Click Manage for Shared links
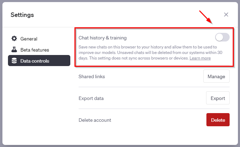Image resolution: width=240 pixels, height=147 pixels. click(x=216, y=76)
